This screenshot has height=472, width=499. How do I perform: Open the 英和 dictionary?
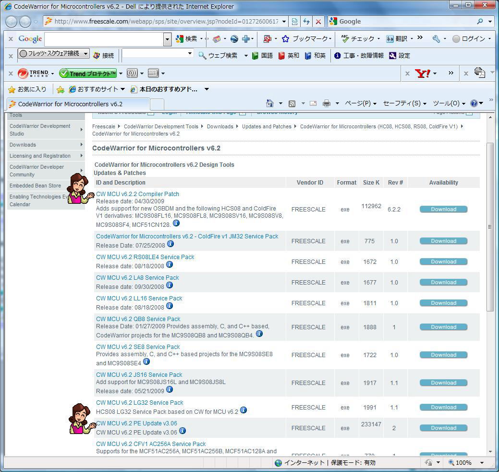tap(289, 56)
